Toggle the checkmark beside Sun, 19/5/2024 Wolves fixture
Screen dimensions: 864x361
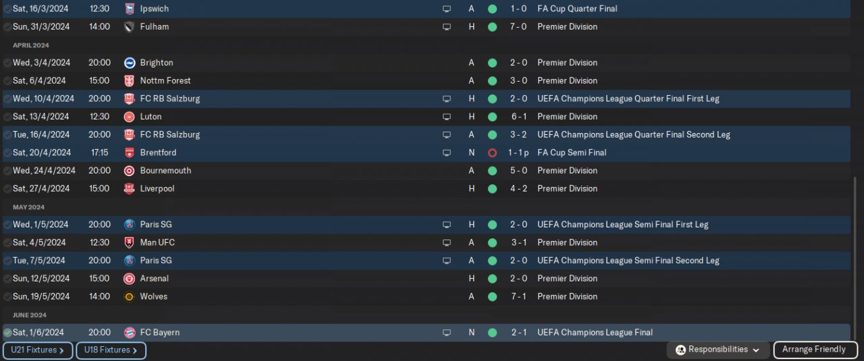tap(7, 297)
